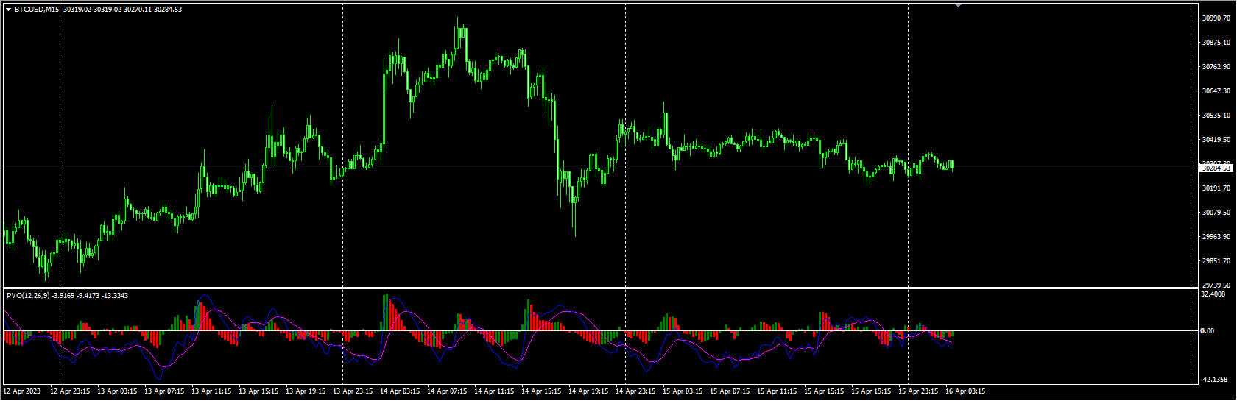
Task: Click time label 13 Apr 15:15
Action: pos(258,391)
